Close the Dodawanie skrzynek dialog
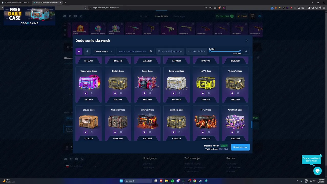 (x=247, y=40)
